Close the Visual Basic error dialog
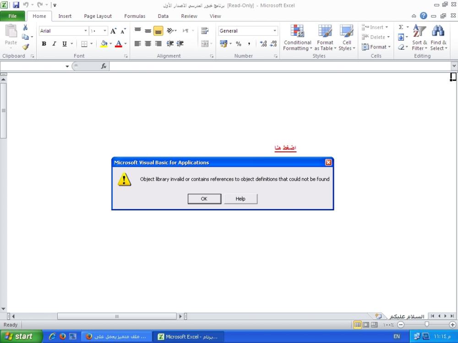Viewport: 458px width, 343px height. (328, 162)
